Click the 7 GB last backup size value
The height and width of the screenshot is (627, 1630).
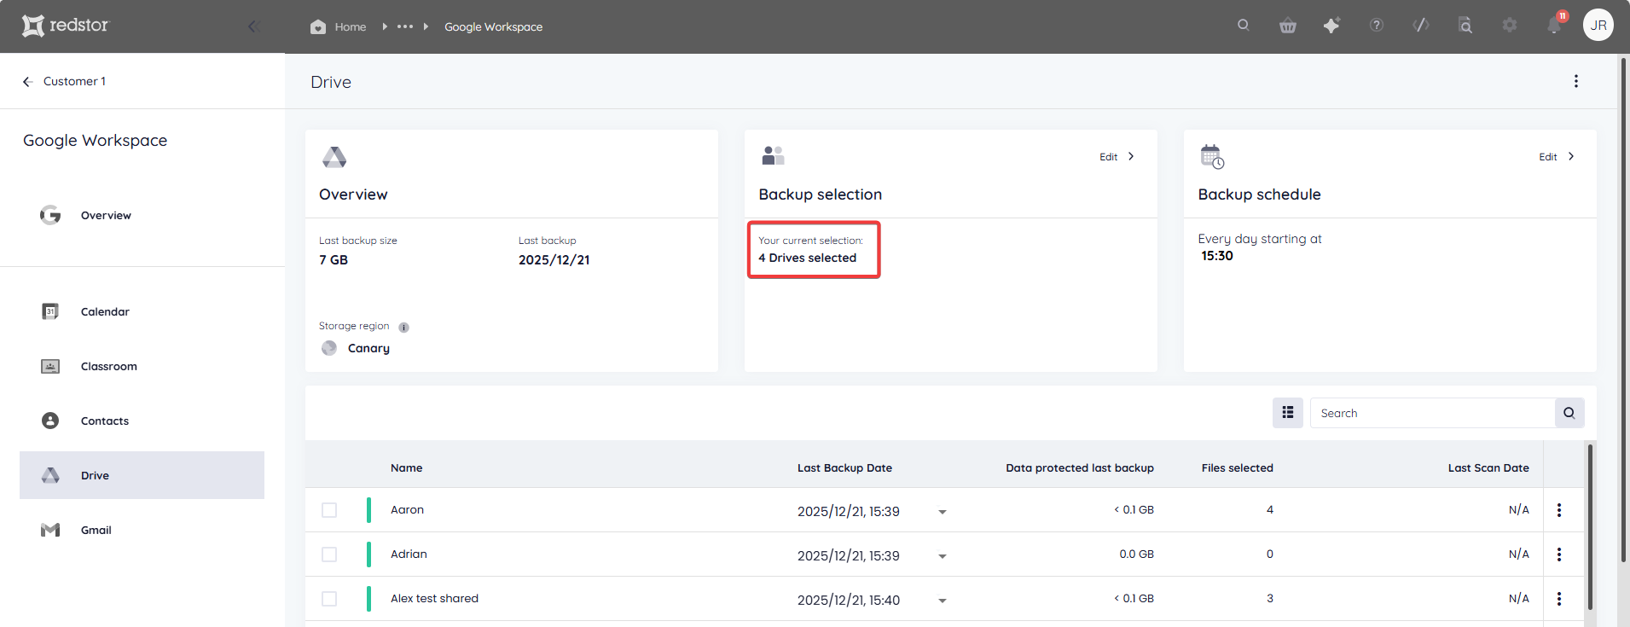tap(334, 259)
